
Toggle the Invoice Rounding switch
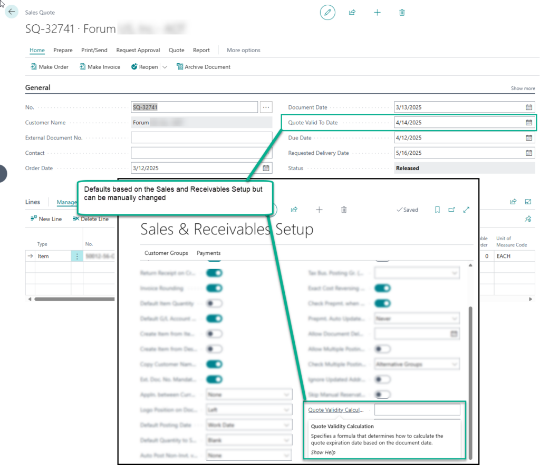[x=214, y=289]
